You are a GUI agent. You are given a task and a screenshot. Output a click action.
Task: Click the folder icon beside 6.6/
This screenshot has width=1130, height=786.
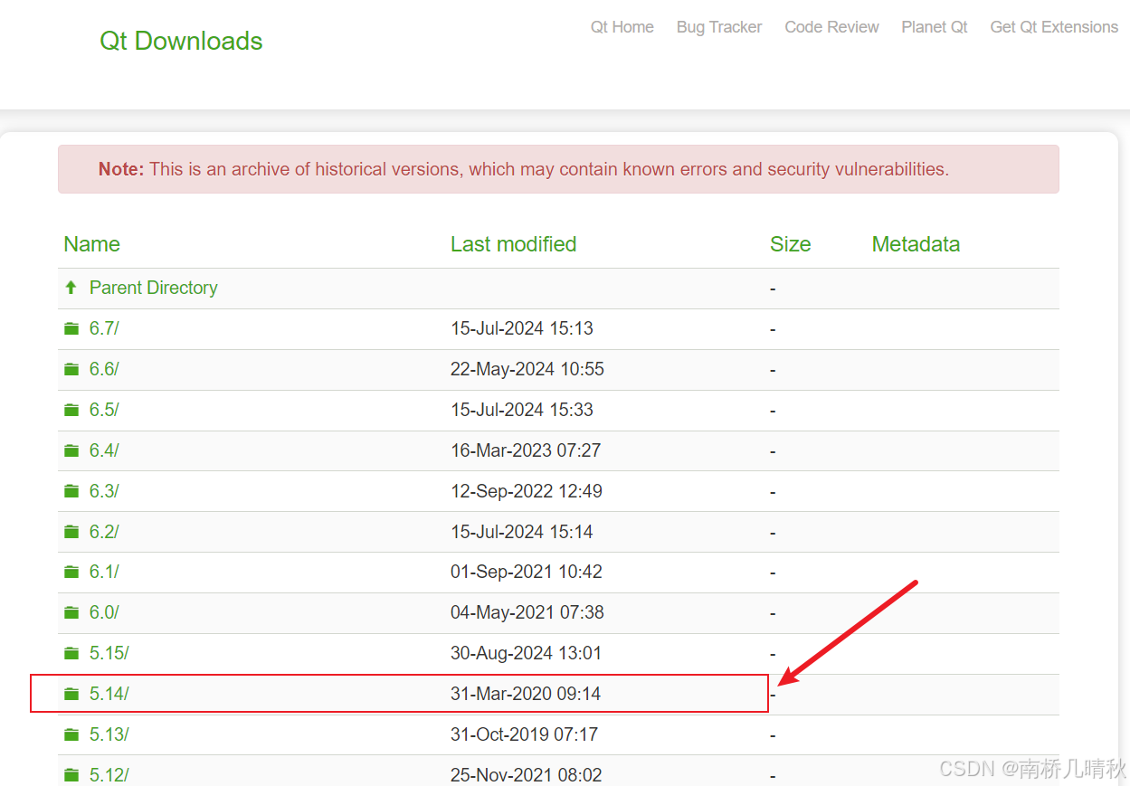(x=71, y=369)
